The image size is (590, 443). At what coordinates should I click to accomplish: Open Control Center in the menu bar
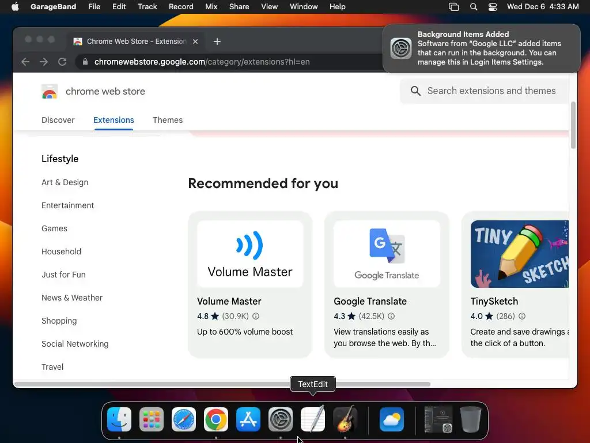click(x=493, y=7)
